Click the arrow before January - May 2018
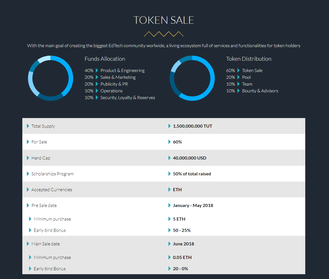This screenshot has height=279, width=329. (170, 205)
